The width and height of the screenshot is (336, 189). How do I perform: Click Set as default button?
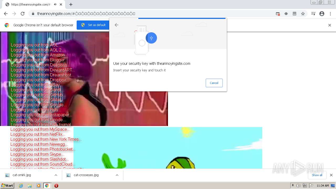pyautogui.click(x=94, y=25)
